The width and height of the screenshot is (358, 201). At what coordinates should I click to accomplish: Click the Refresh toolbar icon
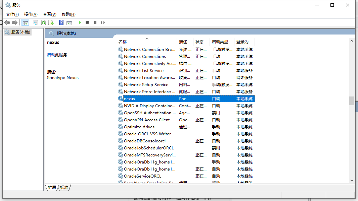43,22
